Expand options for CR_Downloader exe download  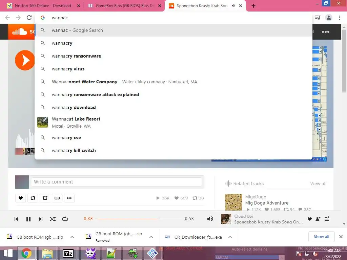tap(230, 237)
